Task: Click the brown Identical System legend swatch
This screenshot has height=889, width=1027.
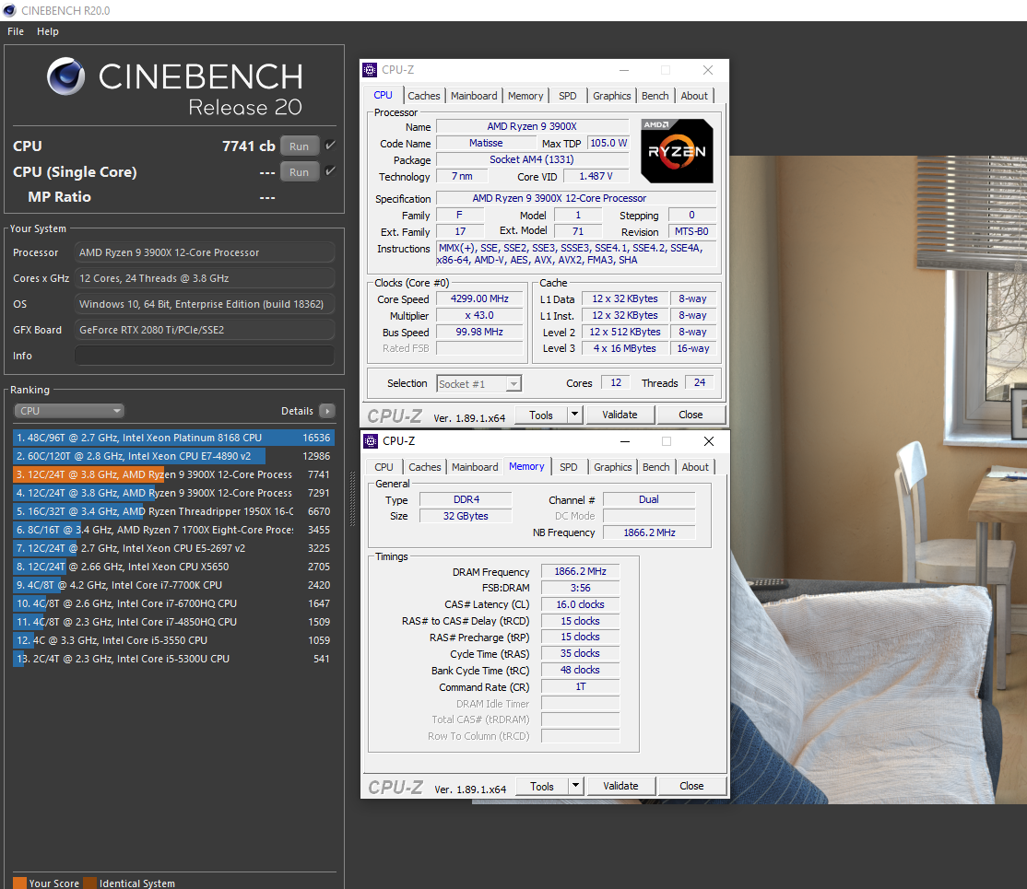Action: click(x=89, y=883)
